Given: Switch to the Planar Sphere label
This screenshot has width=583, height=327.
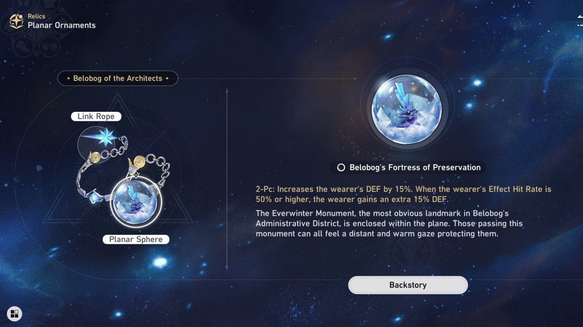Looking at the screenshot, I should pos(136,239).
